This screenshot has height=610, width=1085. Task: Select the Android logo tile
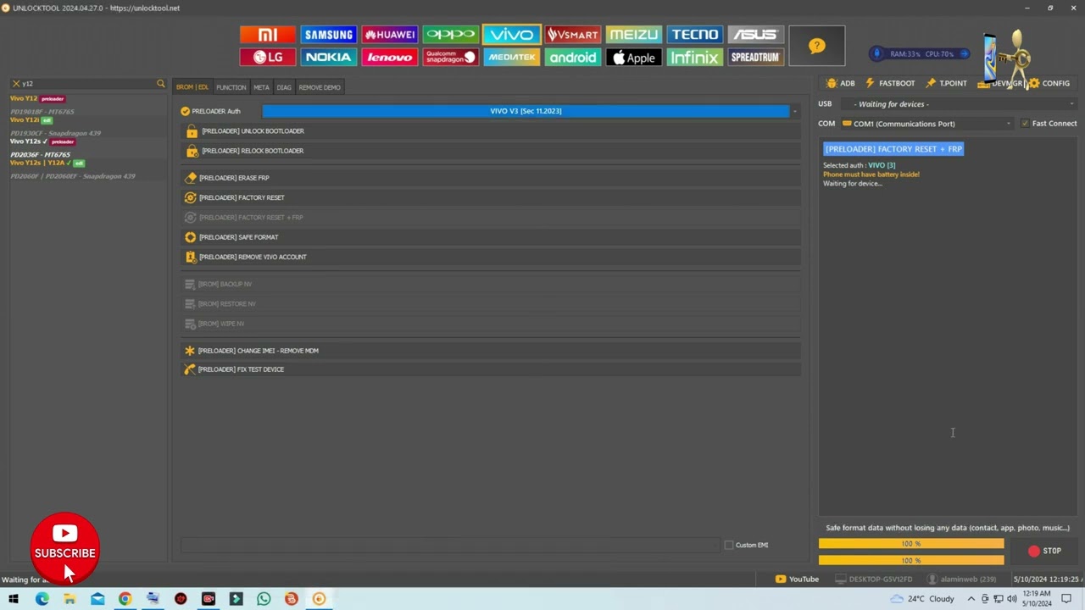(x=573, y=58)
